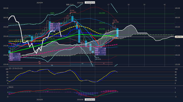
Task: Click the 100% Fibonacci retracement label
Action: coord(52,13)
